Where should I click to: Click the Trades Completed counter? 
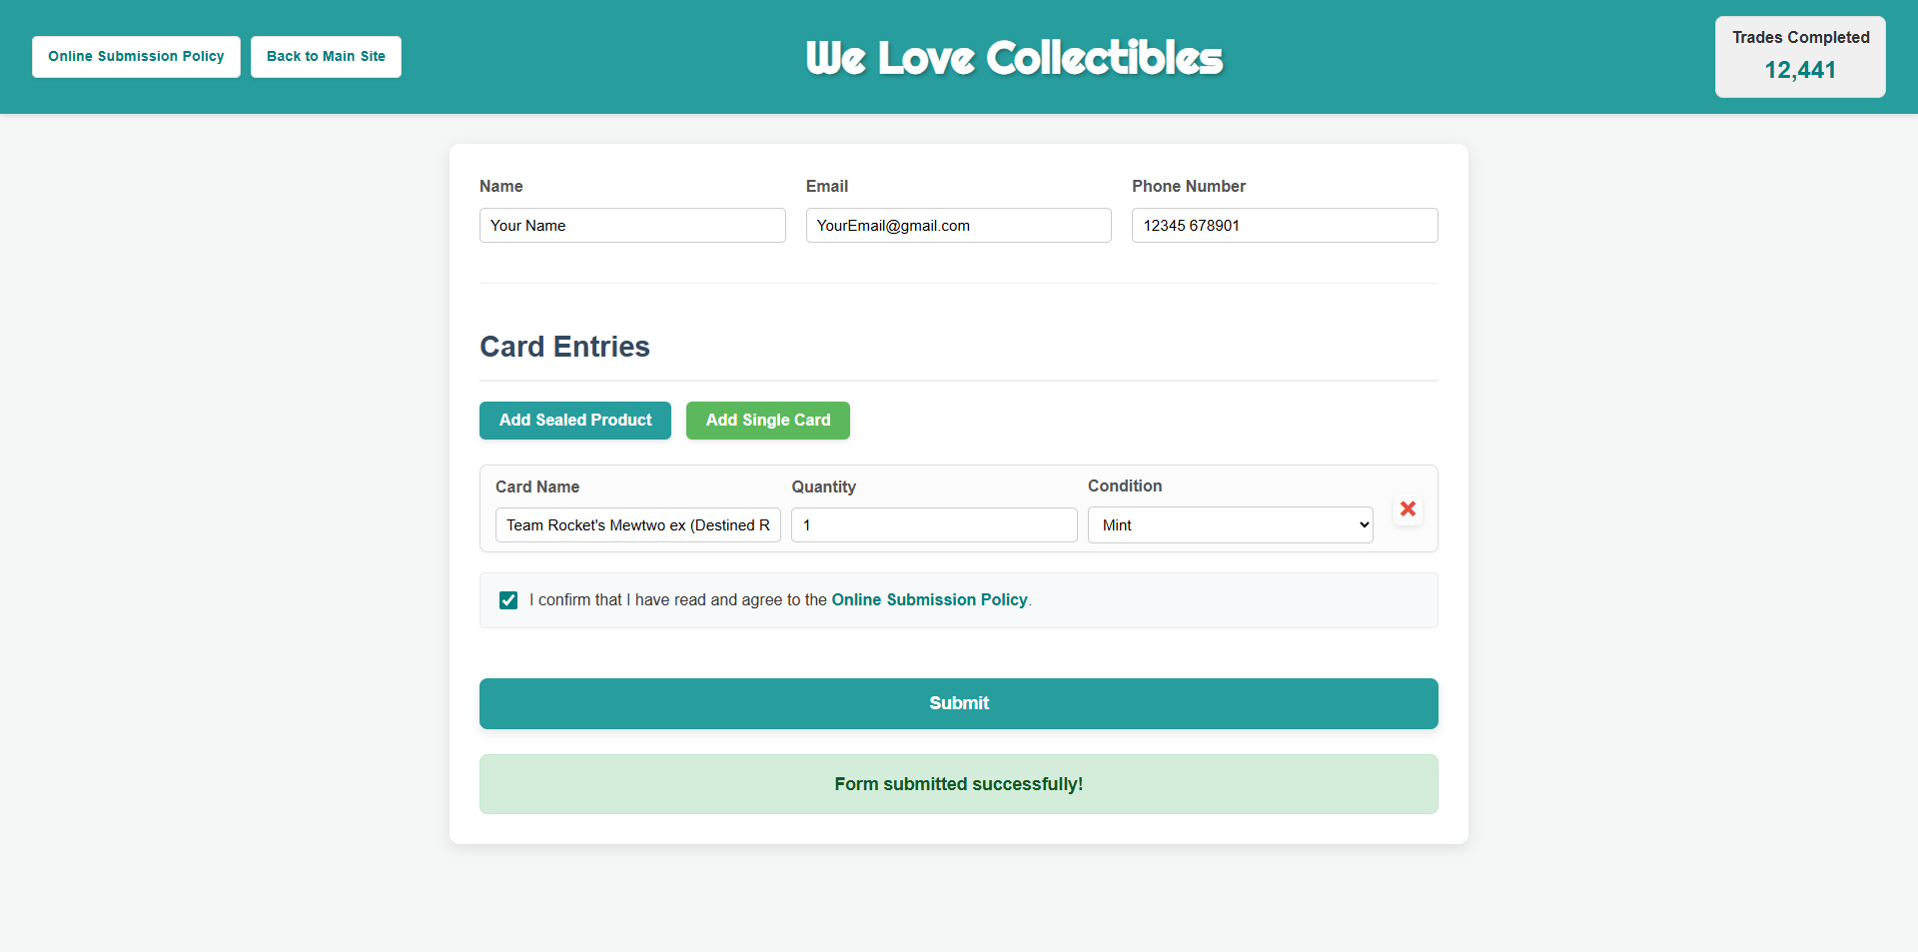(x=1800, y=57)
